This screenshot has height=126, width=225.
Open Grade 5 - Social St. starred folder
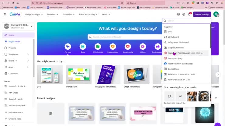coord(18,86)
